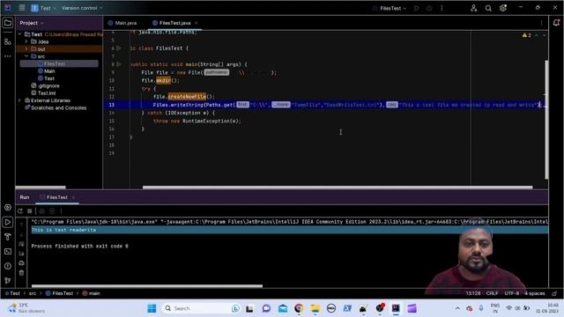
Task: Click the 13:128 cursor position
Action: click(x=473, y=293)
